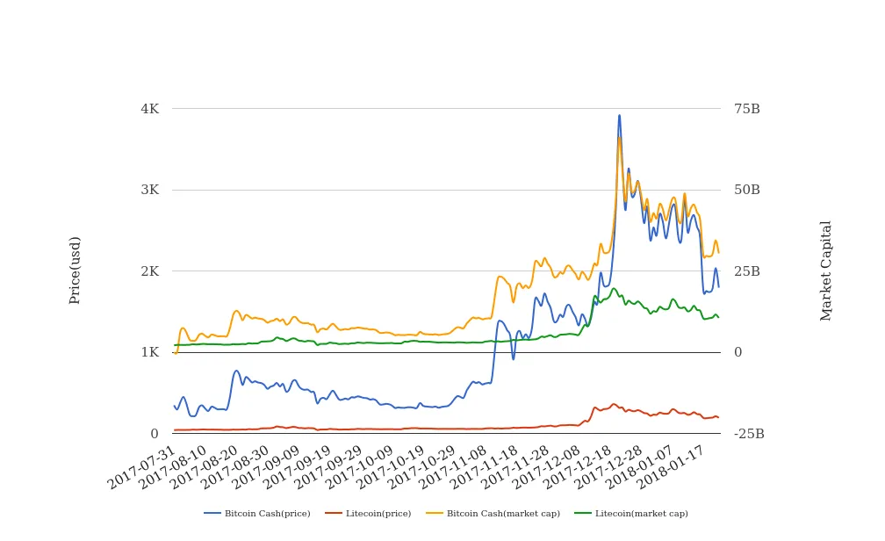Toggle the Litecoin(price) legend label
The width and height of the screenshot is (885, 541).
(x=378, y=513)
